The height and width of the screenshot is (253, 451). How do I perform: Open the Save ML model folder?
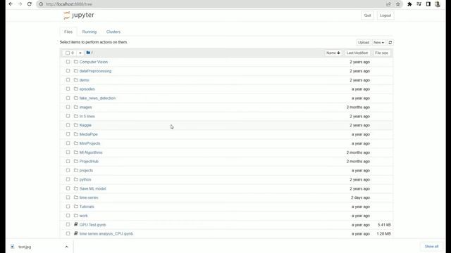[x=92, y=188]
